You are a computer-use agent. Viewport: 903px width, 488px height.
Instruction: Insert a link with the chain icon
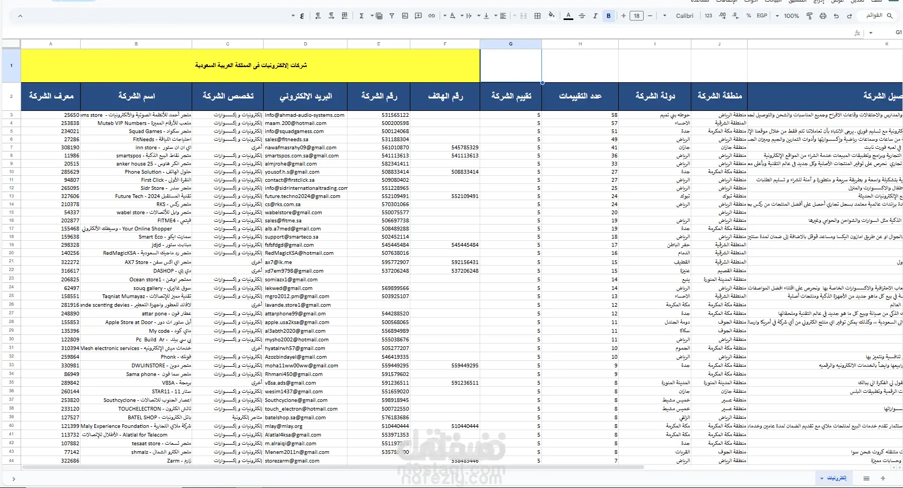(431, 16)
